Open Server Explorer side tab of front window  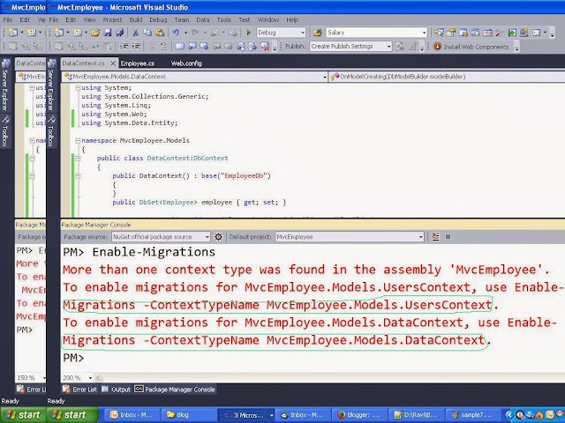click(x=51, y=85)
